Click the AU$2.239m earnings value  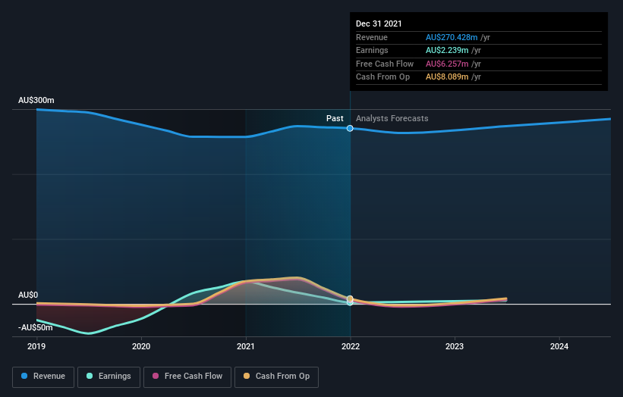pos(447,50)
